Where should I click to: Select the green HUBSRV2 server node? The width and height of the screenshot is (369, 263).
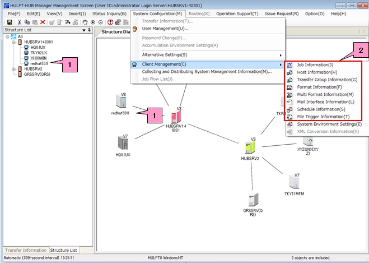[250, 148]
